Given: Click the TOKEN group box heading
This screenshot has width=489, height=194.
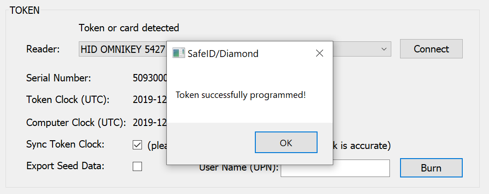Looking at the screenshot, I should point(24,11).
